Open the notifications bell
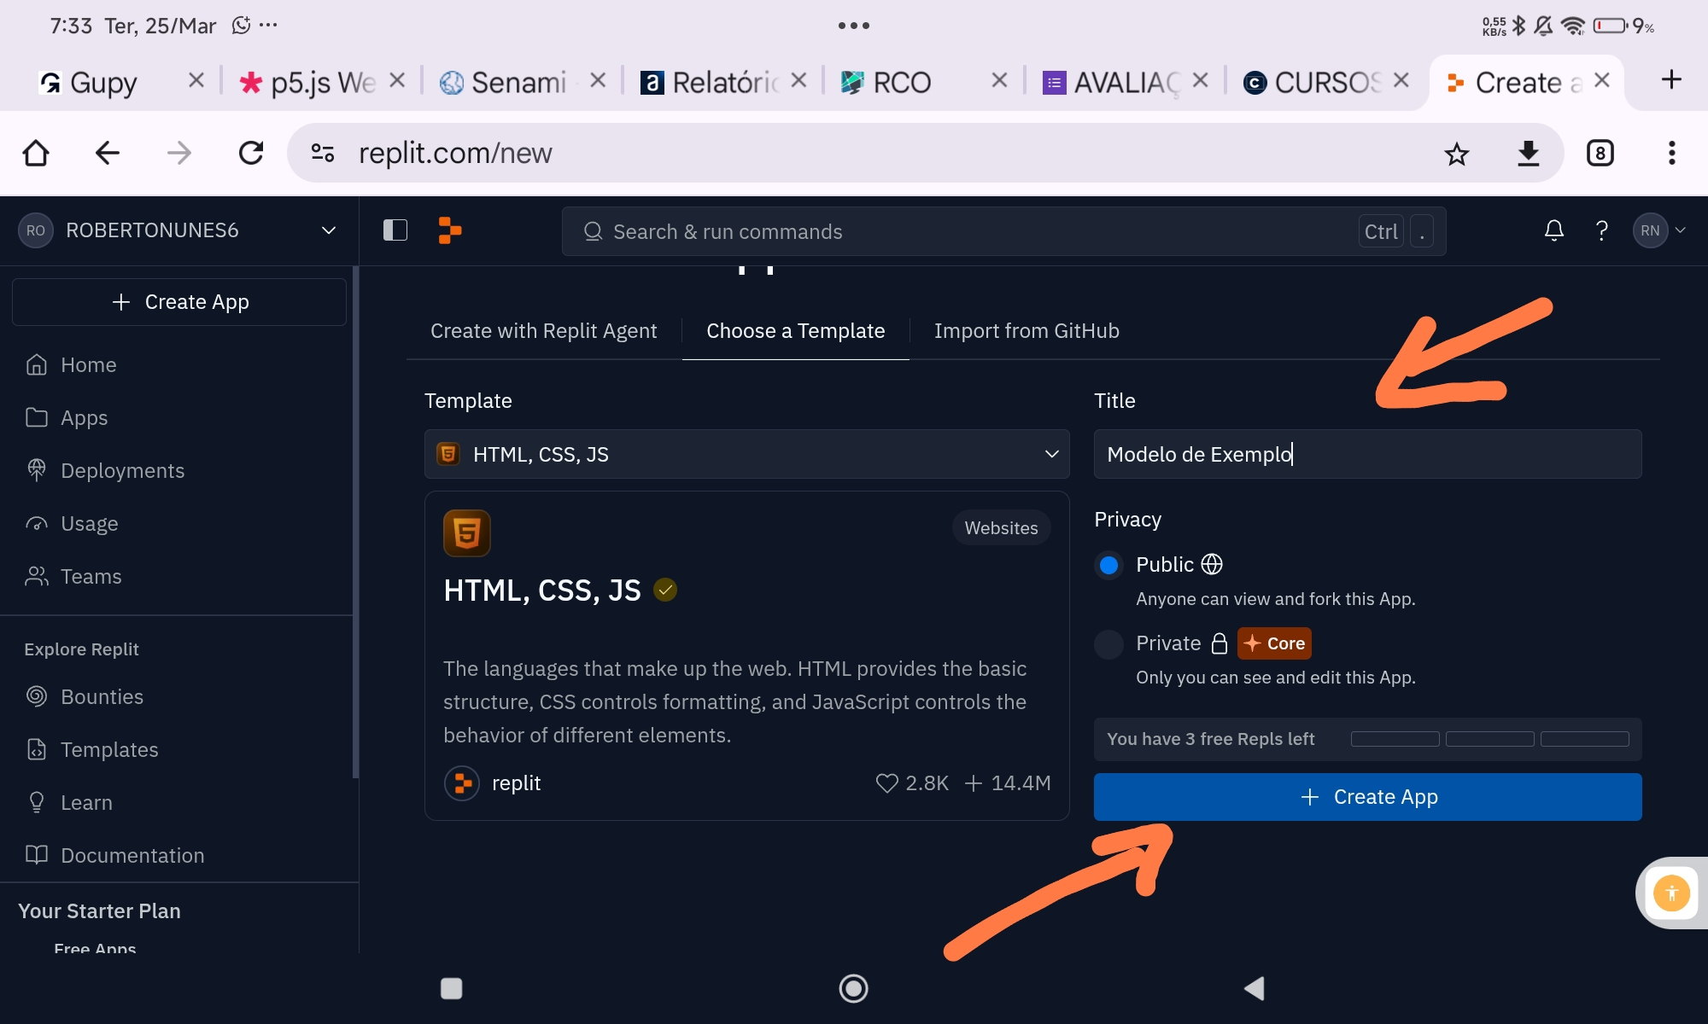Screen dimensions: 1708x1024 (1553, 230)
